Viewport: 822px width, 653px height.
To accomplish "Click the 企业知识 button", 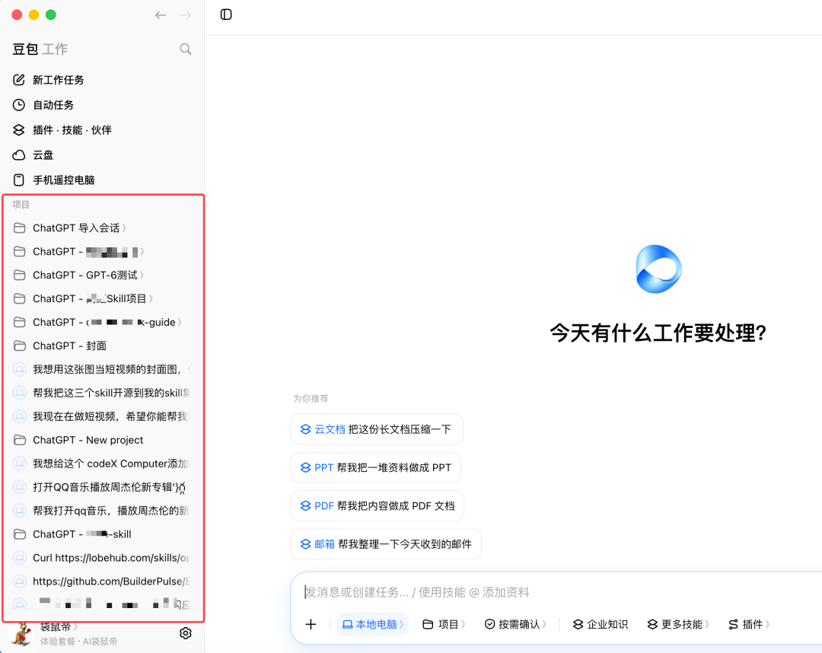I will click(x=601, y=624).
